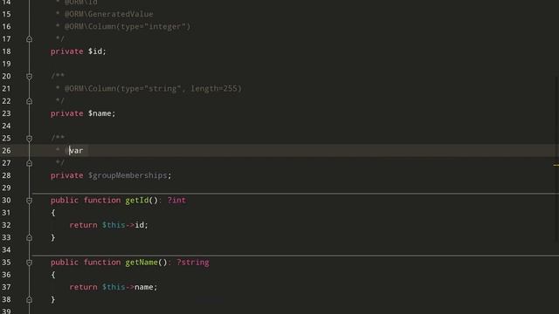Fold closing brace marker on line 33

click(29, 237)
